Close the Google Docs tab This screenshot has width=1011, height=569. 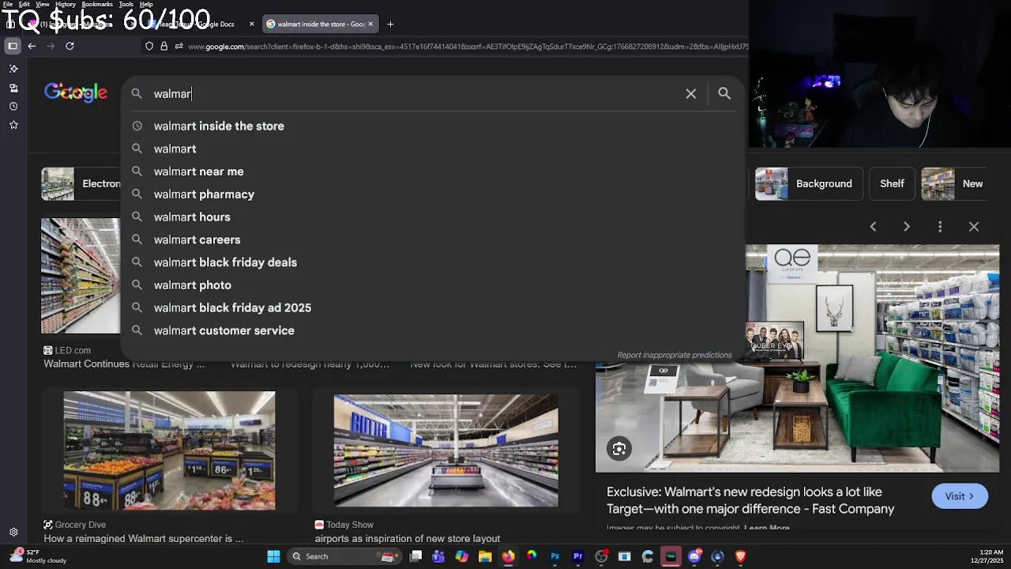point(252,24)
